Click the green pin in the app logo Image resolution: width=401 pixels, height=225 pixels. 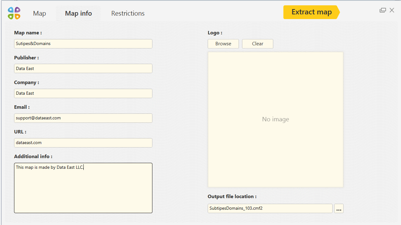(x=11, y=16)
